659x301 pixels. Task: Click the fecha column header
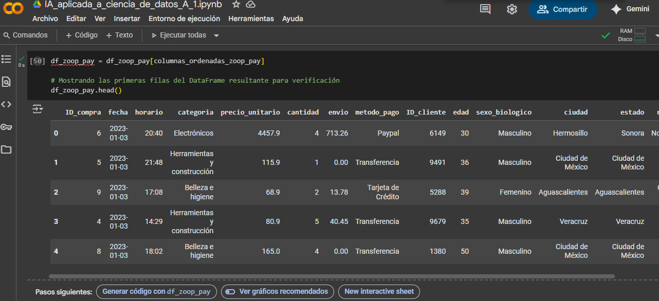(118, 112)
